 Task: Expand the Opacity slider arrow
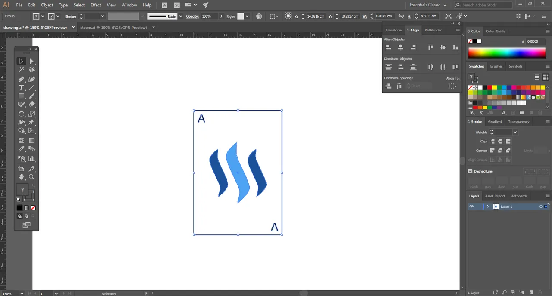pyautogui.click(x=222, y=16)
